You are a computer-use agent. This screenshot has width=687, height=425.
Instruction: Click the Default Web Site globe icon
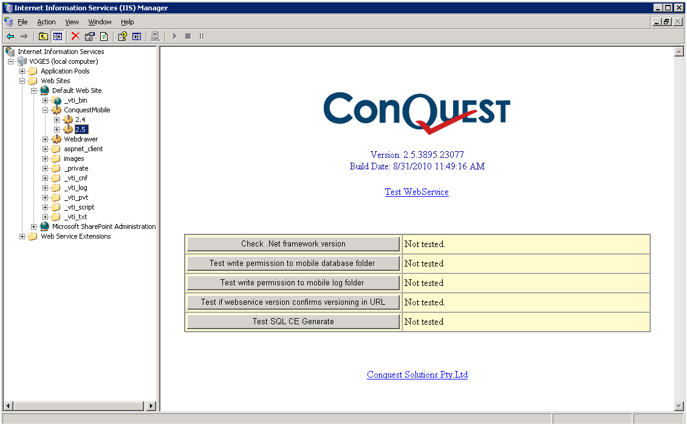[x=45, y=90]
